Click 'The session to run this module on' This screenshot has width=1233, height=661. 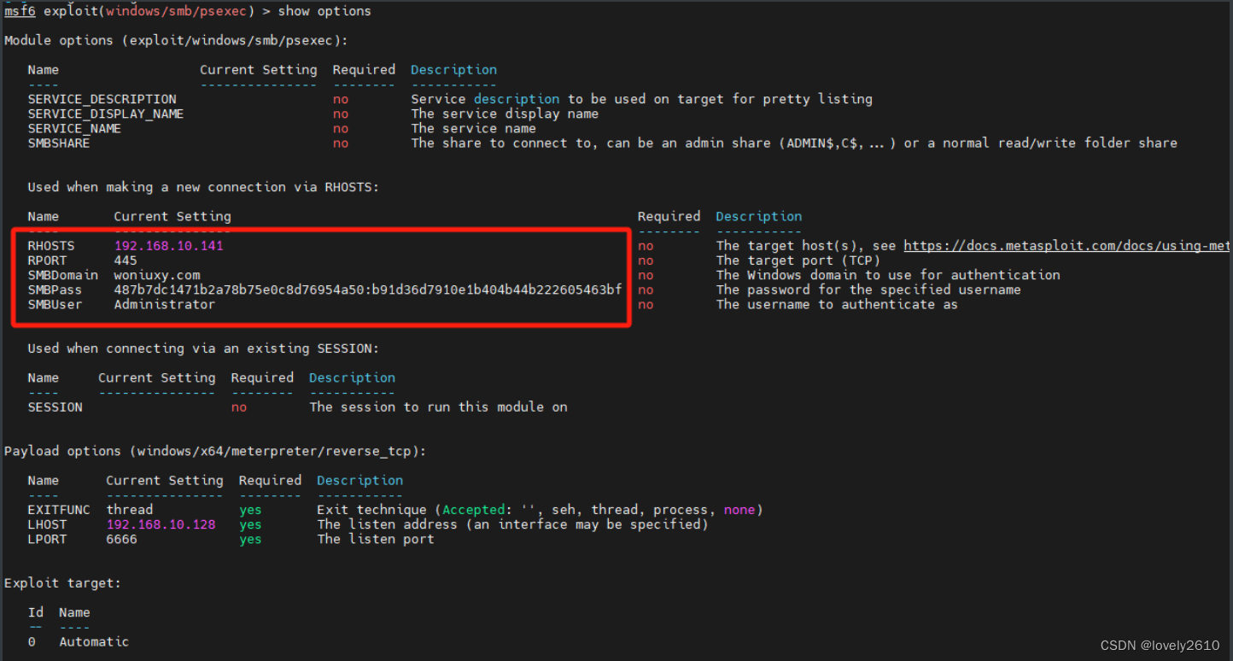(438, 407)
